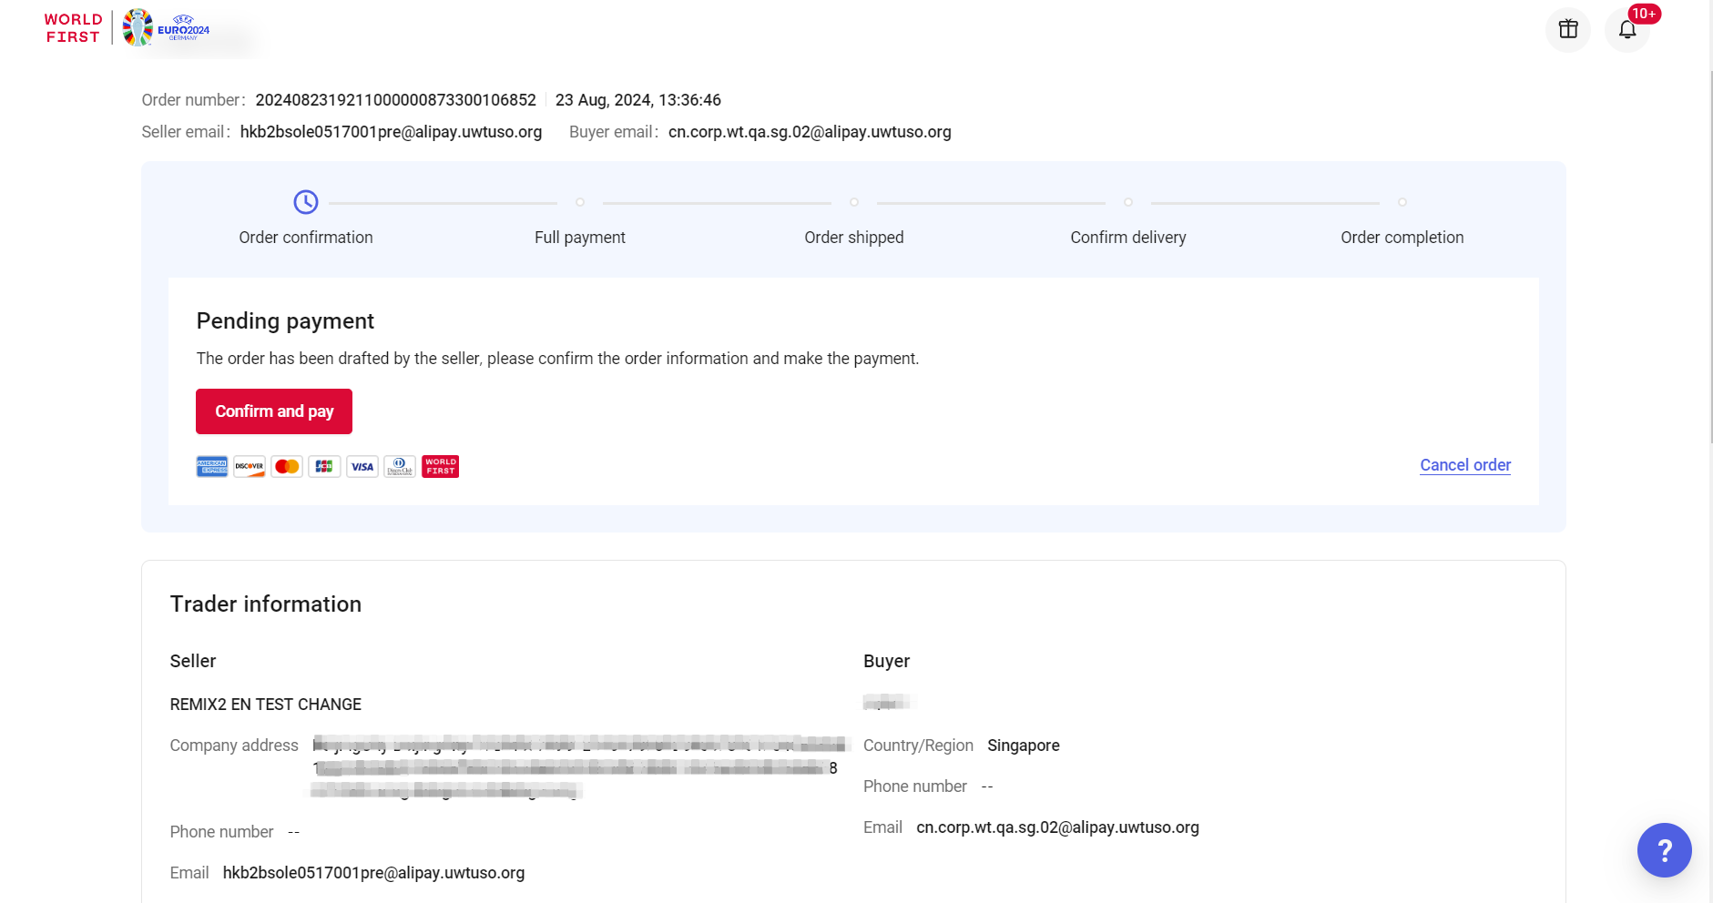This screenshot has height=903, width=1713.
Task: Click the Diners Club card icon
Action: [x=400, y=467]
